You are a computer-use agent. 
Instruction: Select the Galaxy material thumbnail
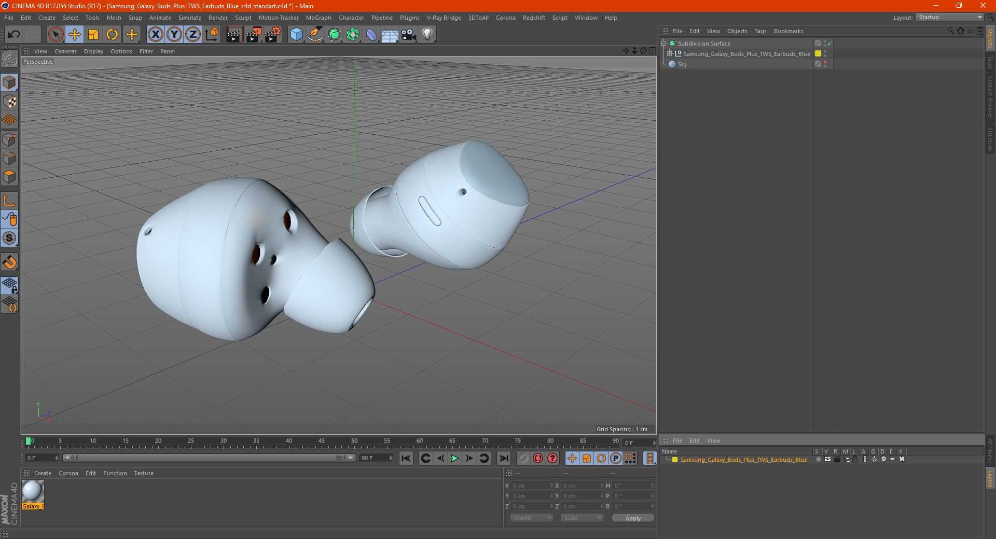(33, 491)
